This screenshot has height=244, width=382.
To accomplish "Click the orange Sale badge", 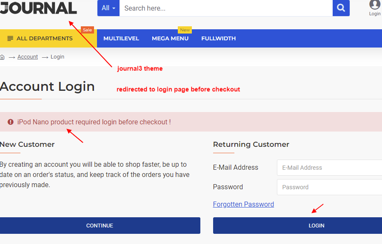I will point(88,30).
